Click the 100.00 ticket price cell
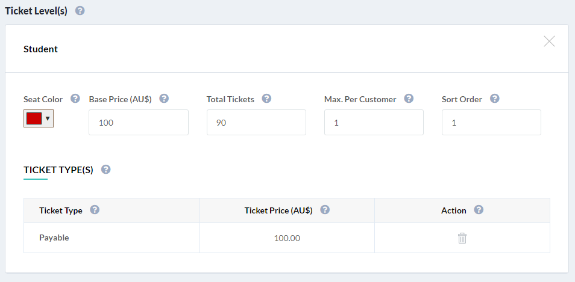This screenshot has height=282, width=575. click(x=287, y=238)
